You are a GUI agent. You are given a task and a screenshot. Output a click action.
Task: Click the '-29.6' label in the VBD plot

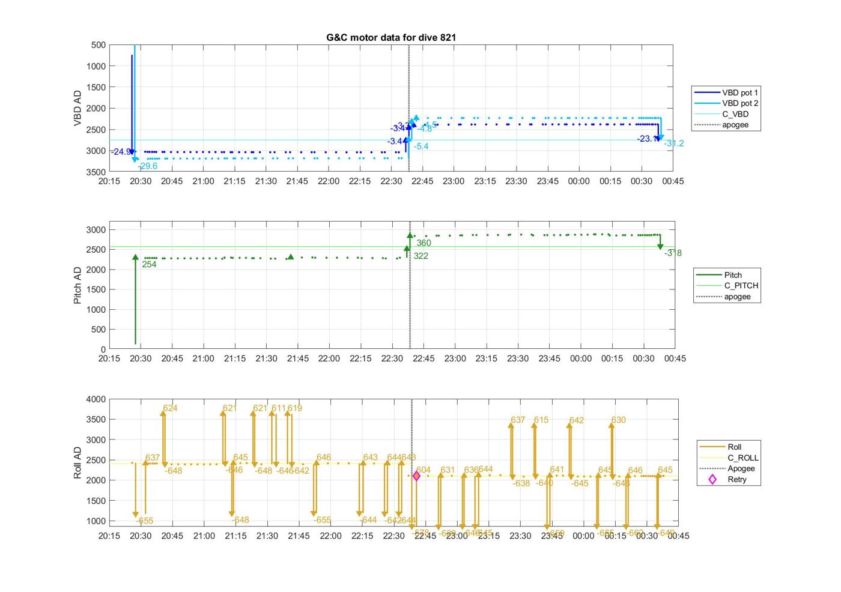147,166
